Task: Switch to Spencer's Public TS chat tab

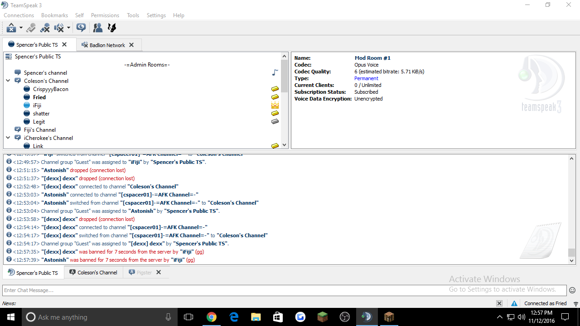Action: (x=33, y=273)
